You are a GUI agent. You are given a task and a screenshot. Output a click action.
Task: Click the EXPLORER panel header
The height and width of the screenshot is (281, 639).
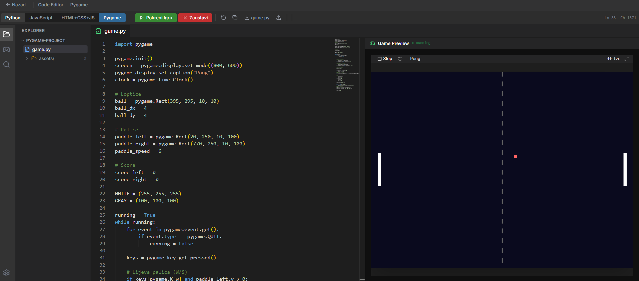(33, 30)
